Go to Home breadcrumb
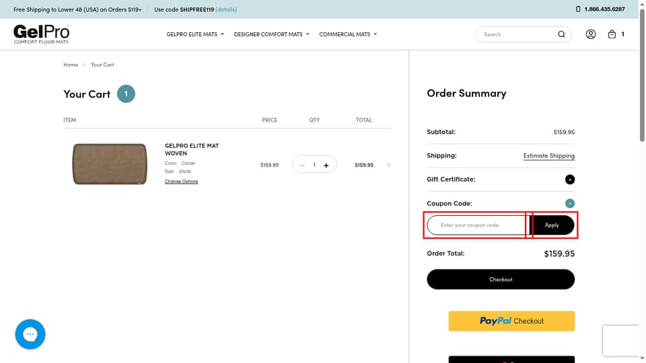This screenshot has height=363, width=646. pyautogui.click(x=71, y=65)
